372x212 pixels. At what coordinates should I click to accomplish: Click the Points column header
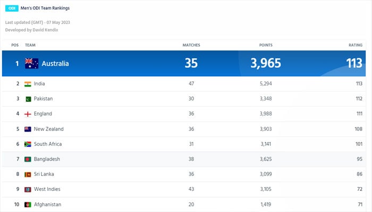(266, 45)
